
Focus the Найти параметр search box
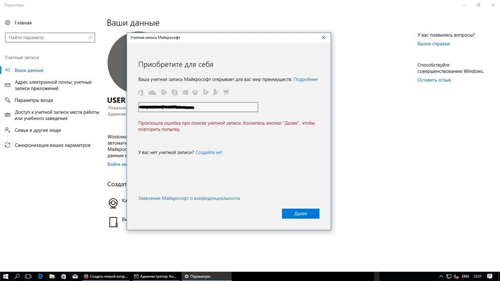50,37
